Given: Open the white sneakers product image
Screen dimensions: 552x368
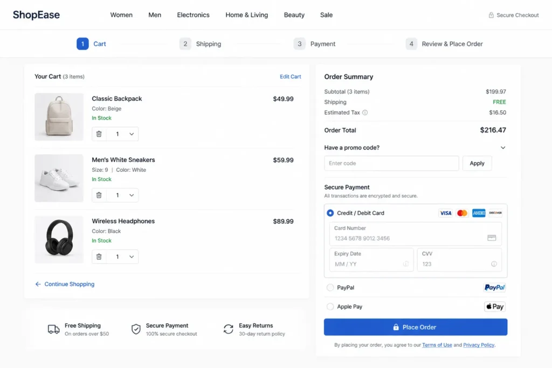Looking at the screenshot, I should pos(59,178).
